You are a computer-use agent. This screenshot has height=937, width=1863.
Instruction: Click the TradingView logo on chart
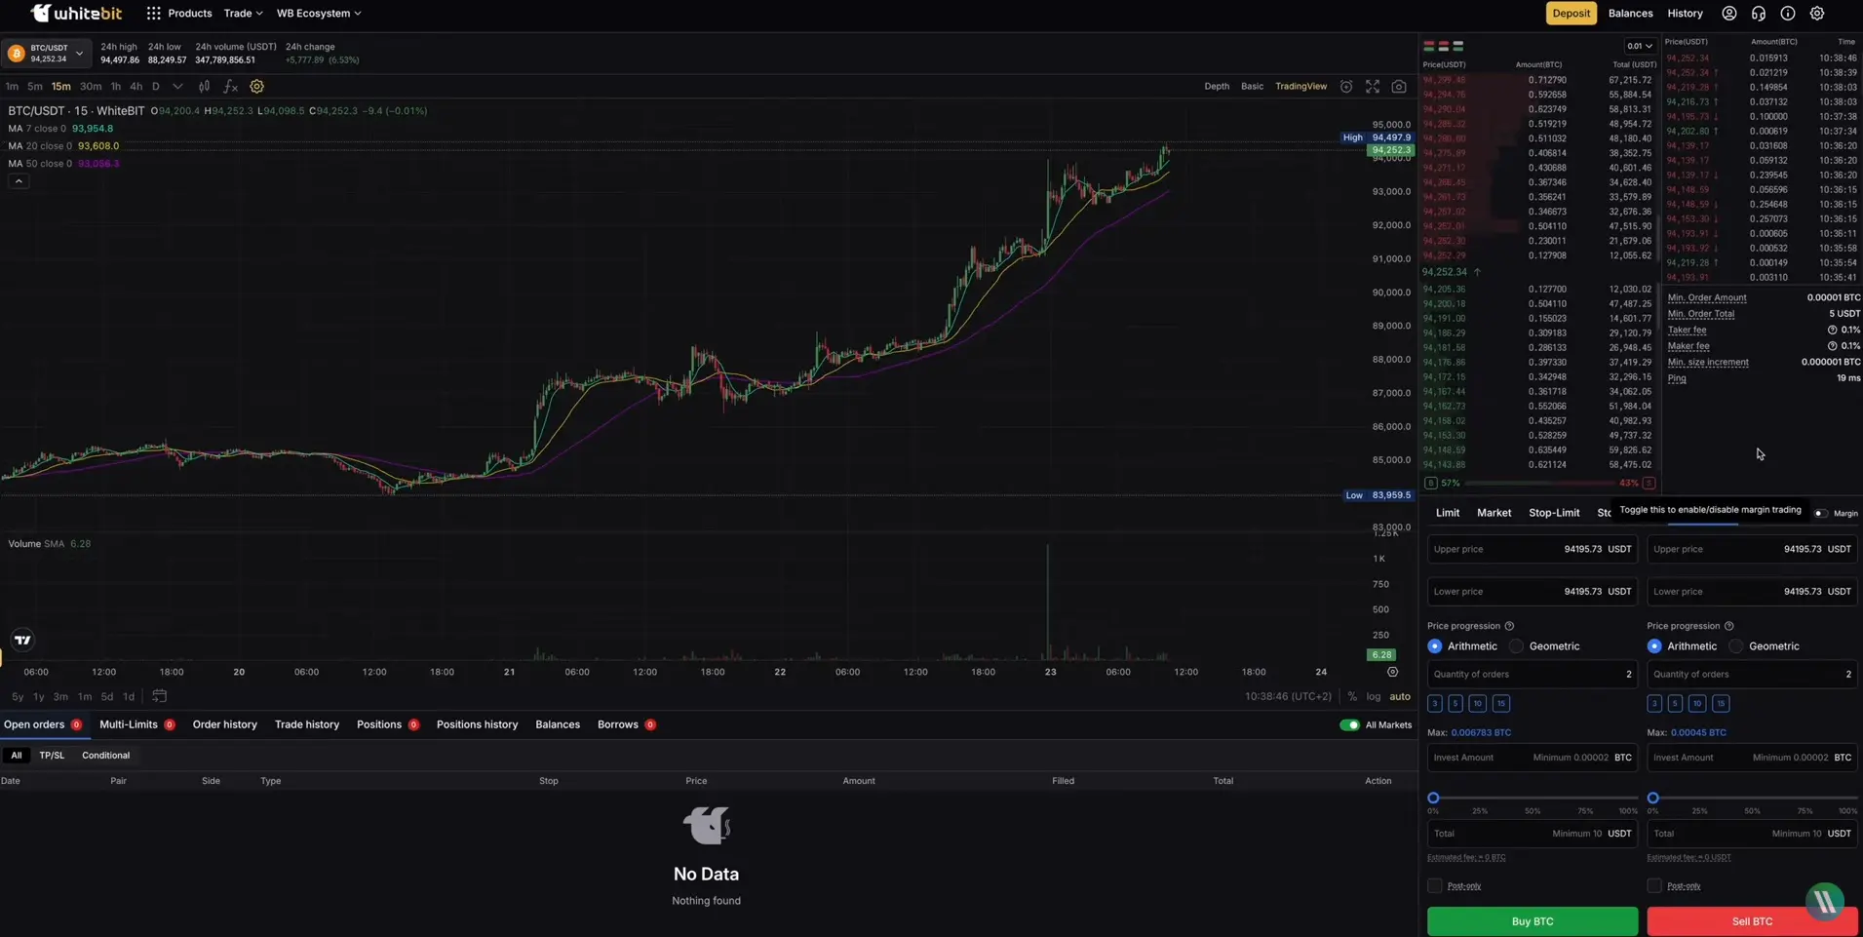coord(22,640)
